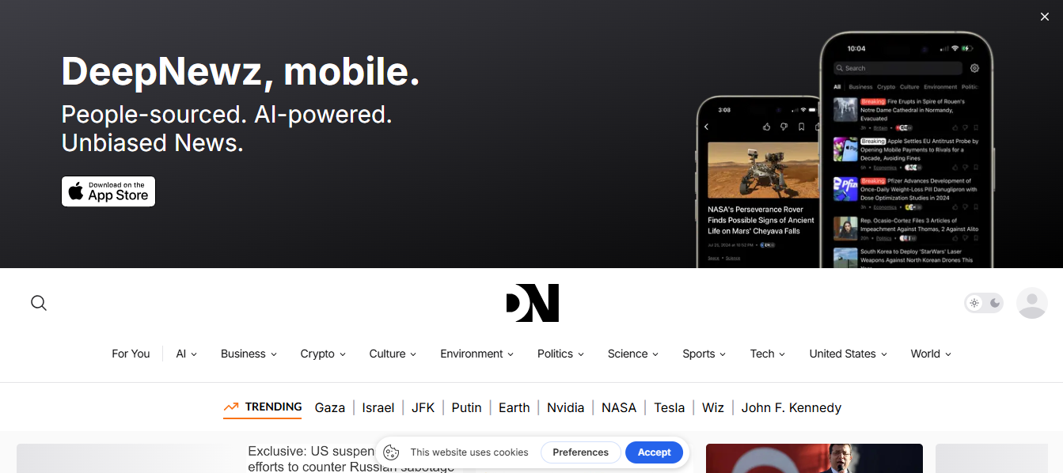Accept the website cookies
1063x473 pixels.
pyautogui.click(x=654, y=452)
